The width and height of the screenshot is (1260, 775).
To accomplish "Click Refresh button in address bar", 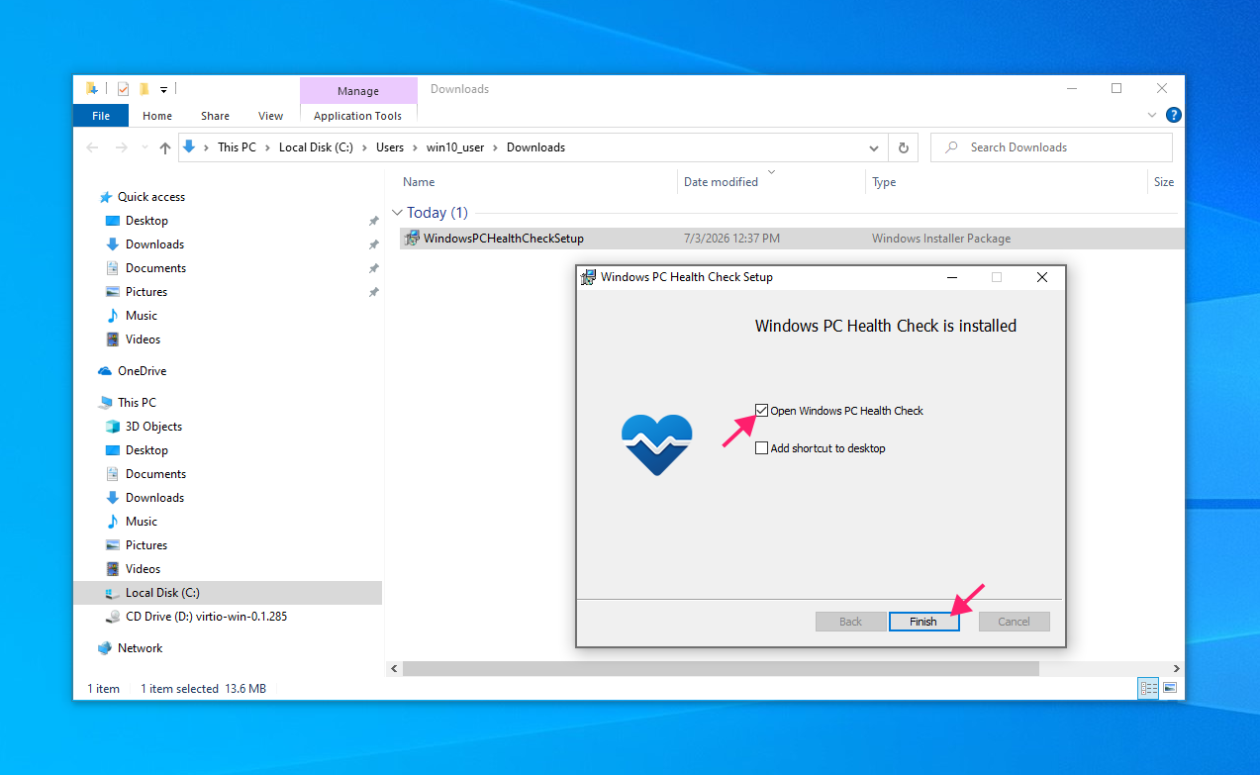I will click(x=903, y=147).
